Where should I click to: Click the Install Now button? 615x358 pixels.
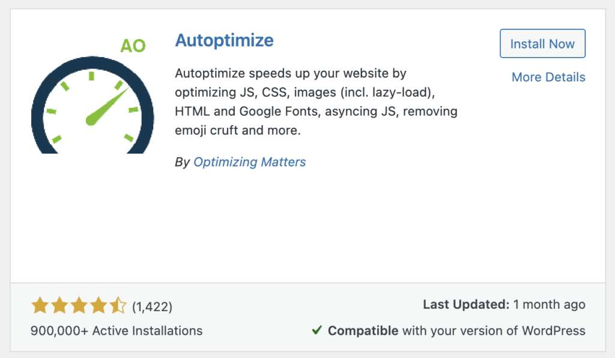coord(542,44)
